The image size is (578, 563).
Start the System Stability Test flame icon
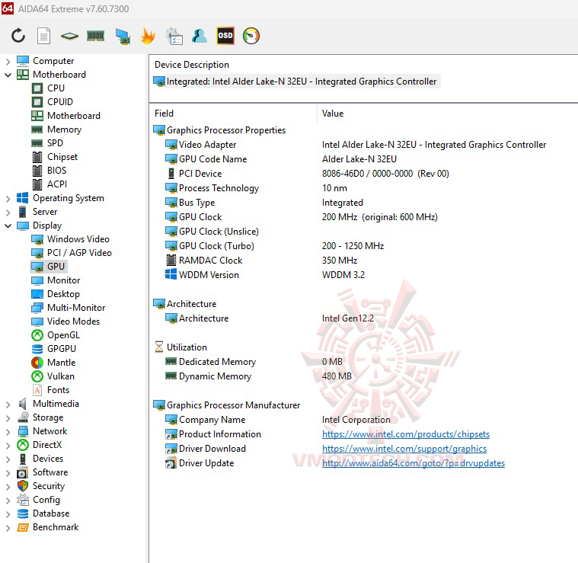(x=148, y=36)
